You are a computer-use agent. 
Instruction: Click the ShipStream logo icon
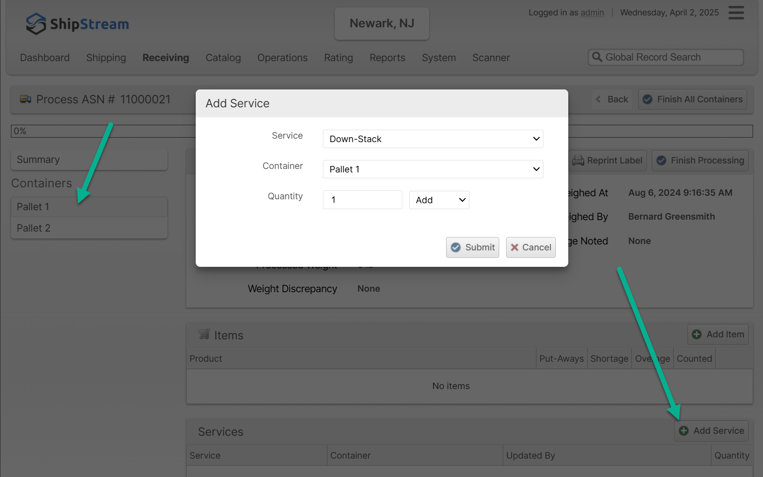pyautogui.click(x=36, y=24)
